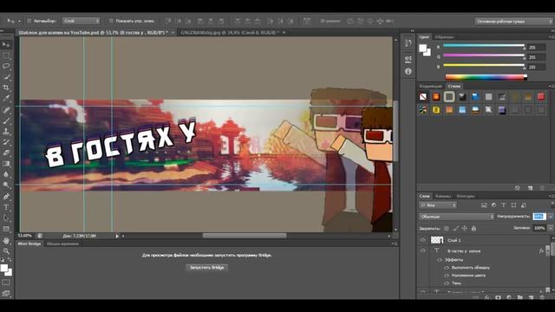Toggle Наложение цвета effect visibility
555x312 pixels.
click(x=447, y=276)
